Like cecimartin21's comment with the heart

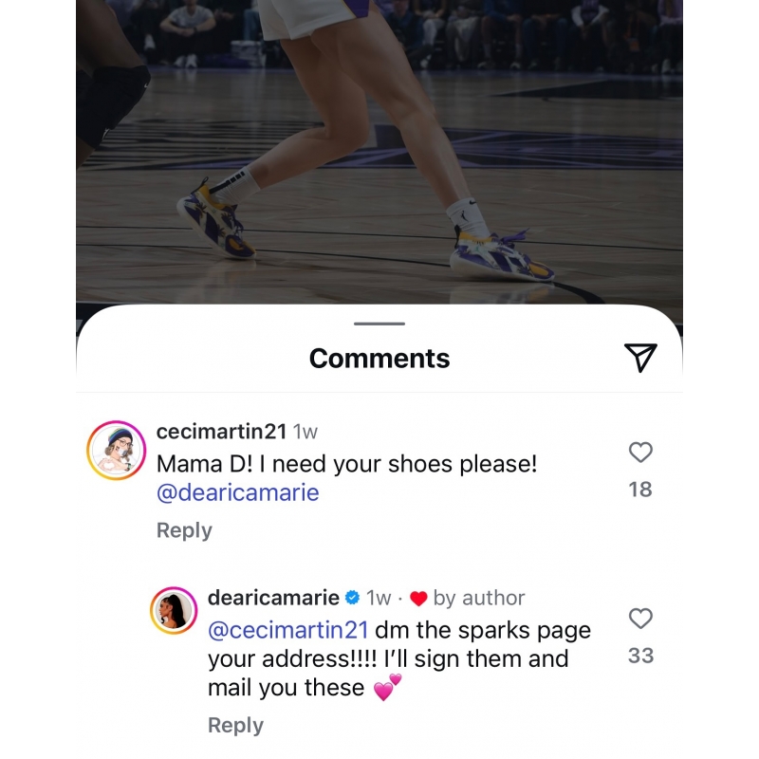640,453
